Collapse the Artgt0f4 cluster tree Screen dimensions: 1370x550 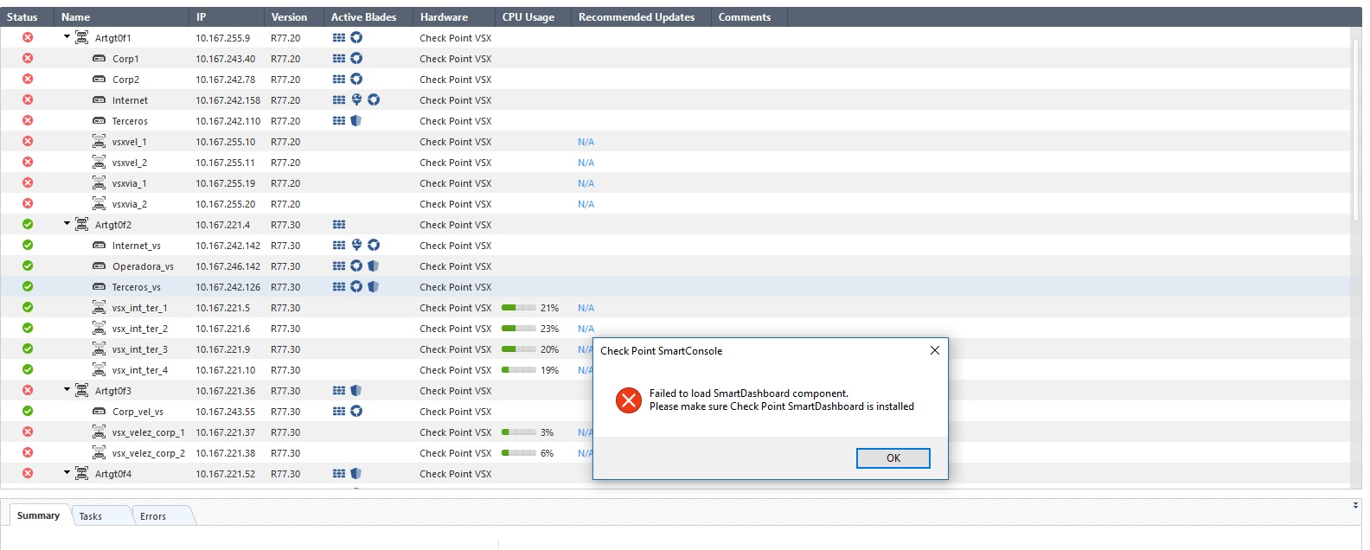pos(67,472)
